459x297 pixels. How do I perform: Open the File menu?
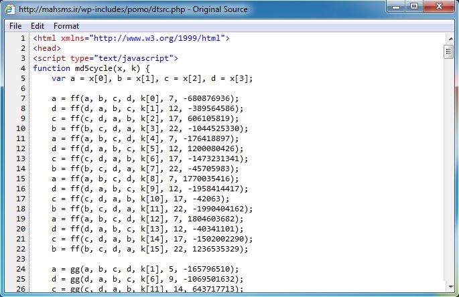15,26
